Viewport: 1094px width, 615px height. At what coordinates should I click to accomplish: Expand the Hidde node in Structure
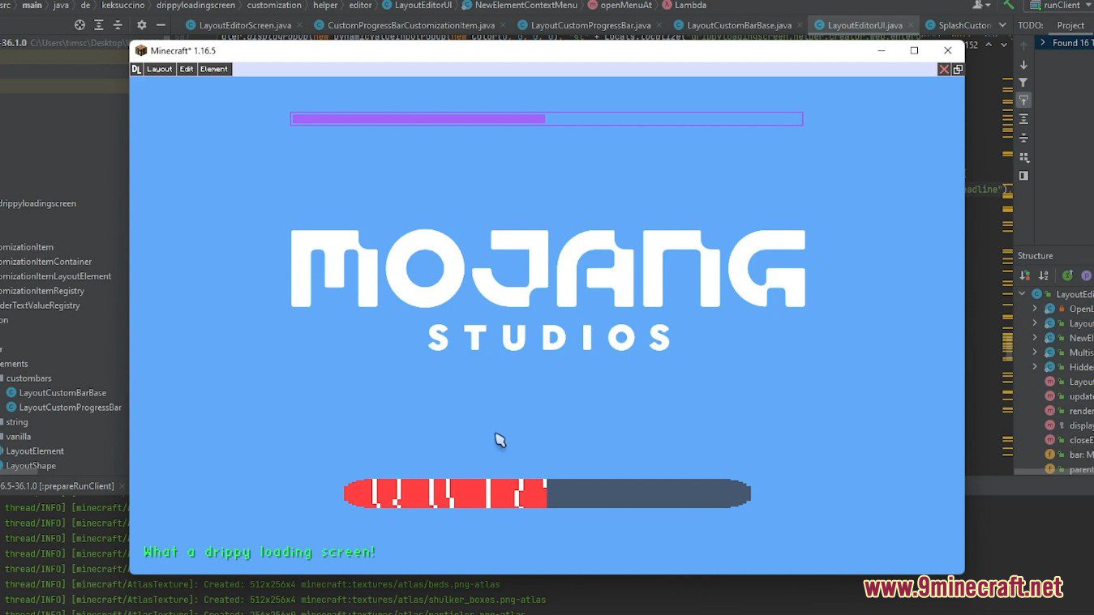click(1035, 367)
